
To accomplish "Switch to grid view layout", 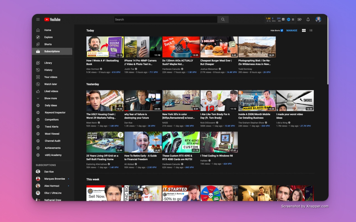I will coord(304,30).
